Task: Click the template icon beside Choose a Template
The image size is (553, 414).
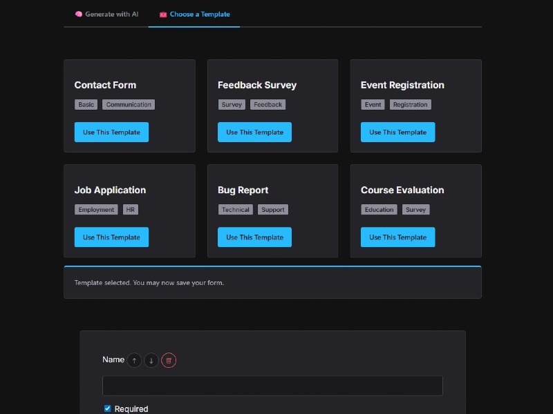Action: coord(162,13)
